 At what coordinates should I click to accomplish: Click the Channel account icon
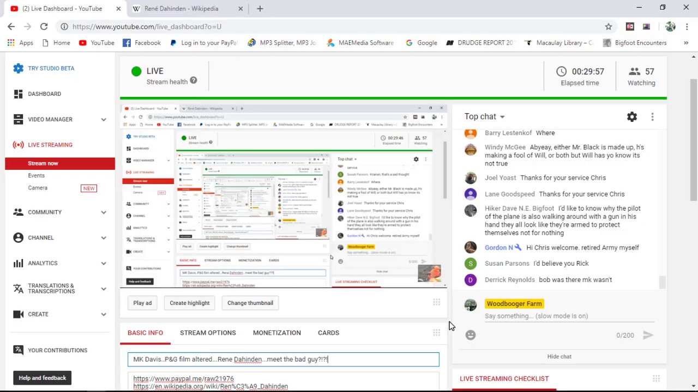[19, 237]
